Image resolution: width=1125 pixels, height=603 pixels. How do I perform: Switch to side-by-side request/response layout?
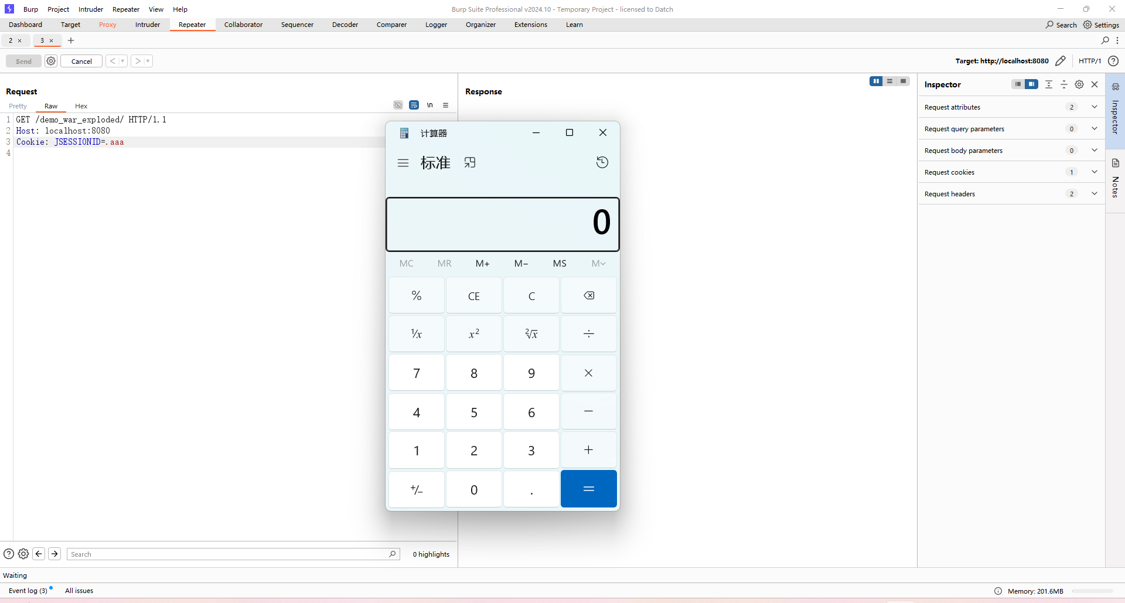876,81
